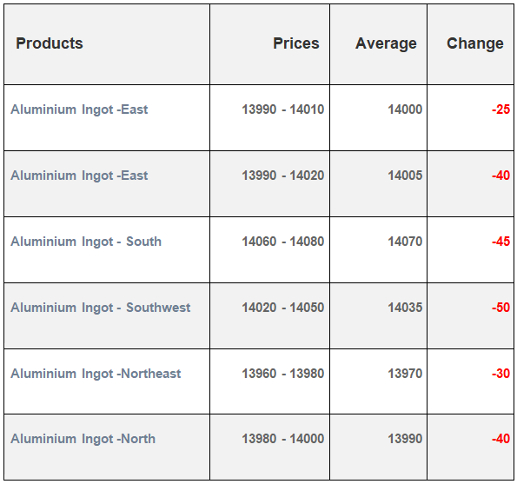Click the 13970 average value

click(405, 374)
